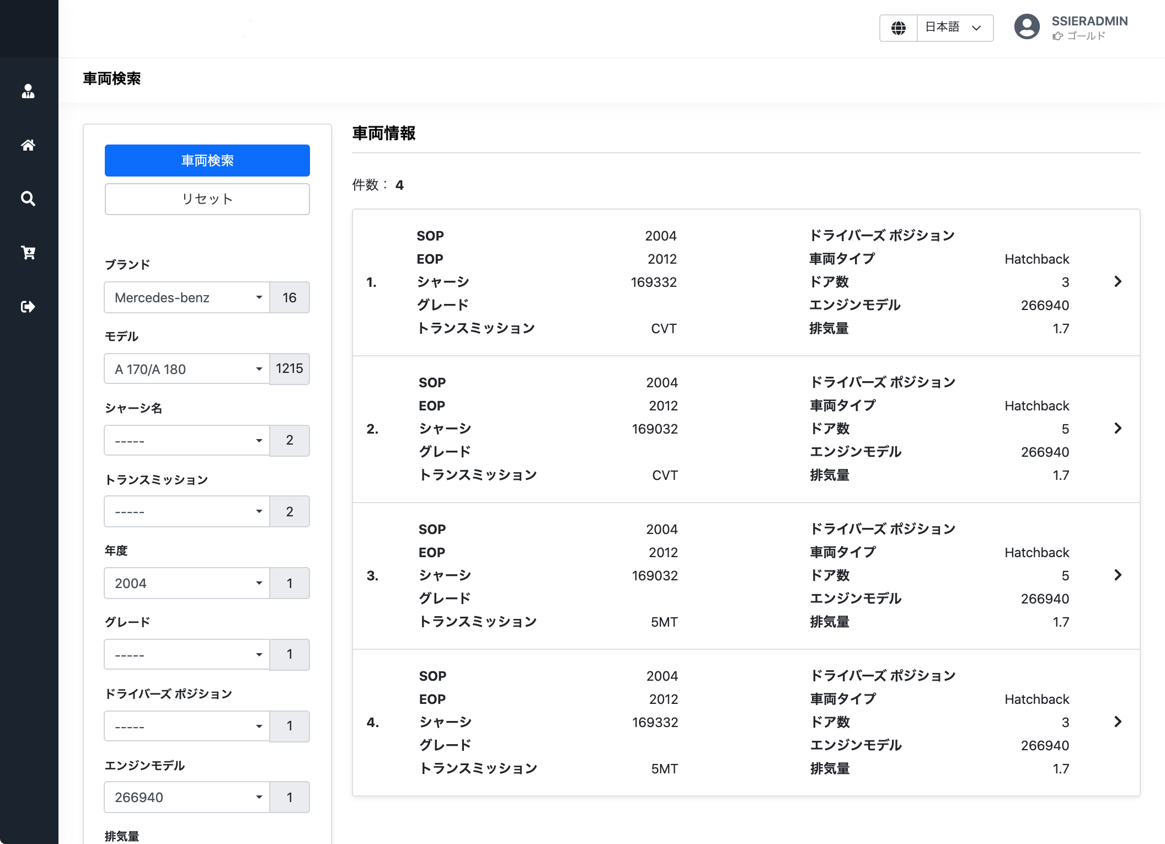Click CVT transmission value in result 1
The width and height of the screenshot is (1165, 844).
pyautogui.click(x=664, y=328)
